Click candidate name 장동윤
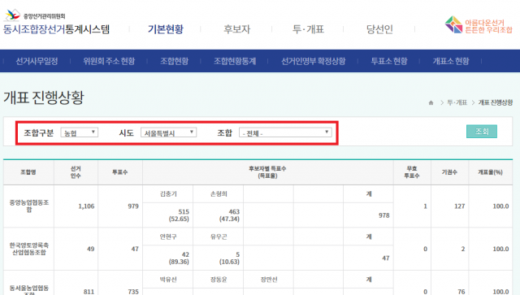The height and width of the screenshot is (295, 520). tap(219, 280)
